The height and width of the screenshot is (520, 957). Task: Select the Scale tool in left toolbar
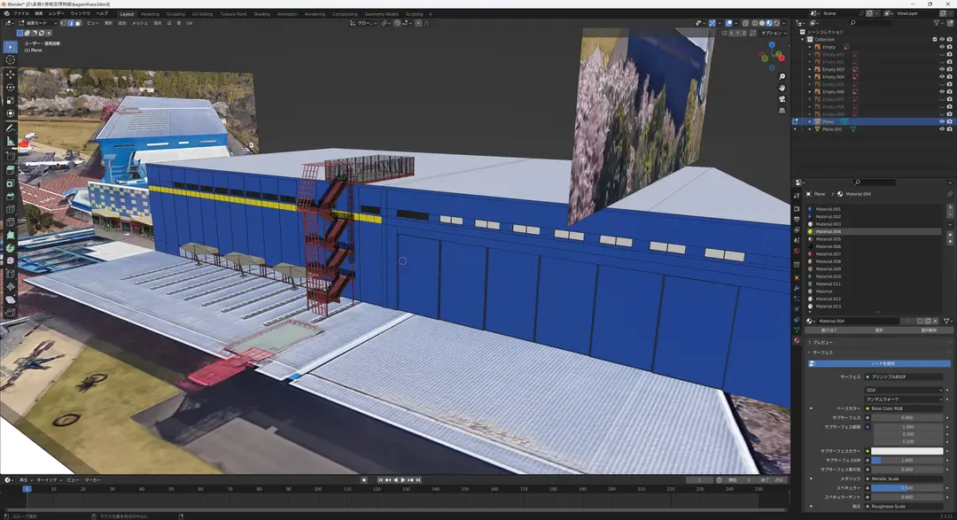point(11,100)
